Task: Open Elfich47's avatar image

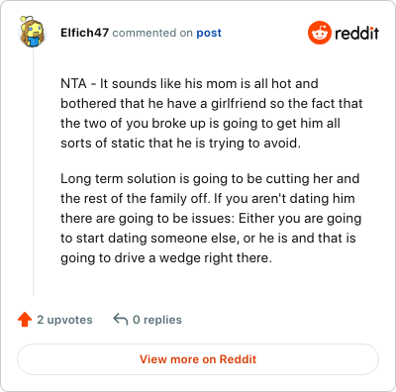Action: [32, 32]
